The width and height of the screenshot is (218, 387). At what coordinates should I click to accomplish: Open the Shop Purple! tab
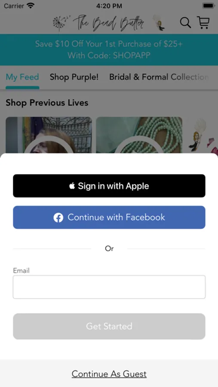click(74, 77)
